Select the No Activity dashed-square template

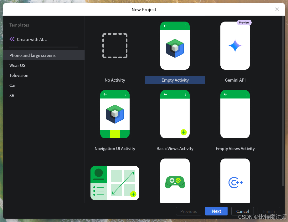(115, 46)
